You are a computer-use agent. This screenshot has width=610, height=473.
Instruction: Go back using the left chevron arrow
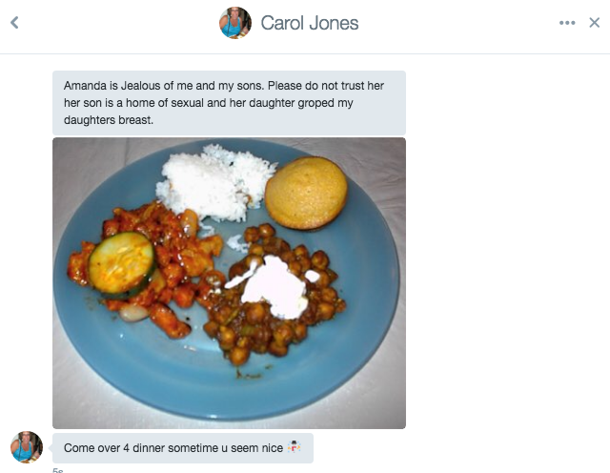[14, 23]
